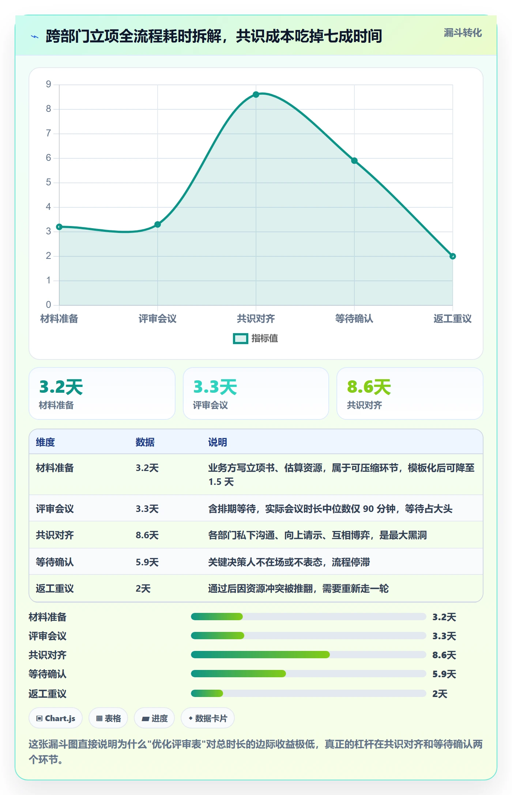Click the 评审会议 progress bar

(x=309, y=636)
